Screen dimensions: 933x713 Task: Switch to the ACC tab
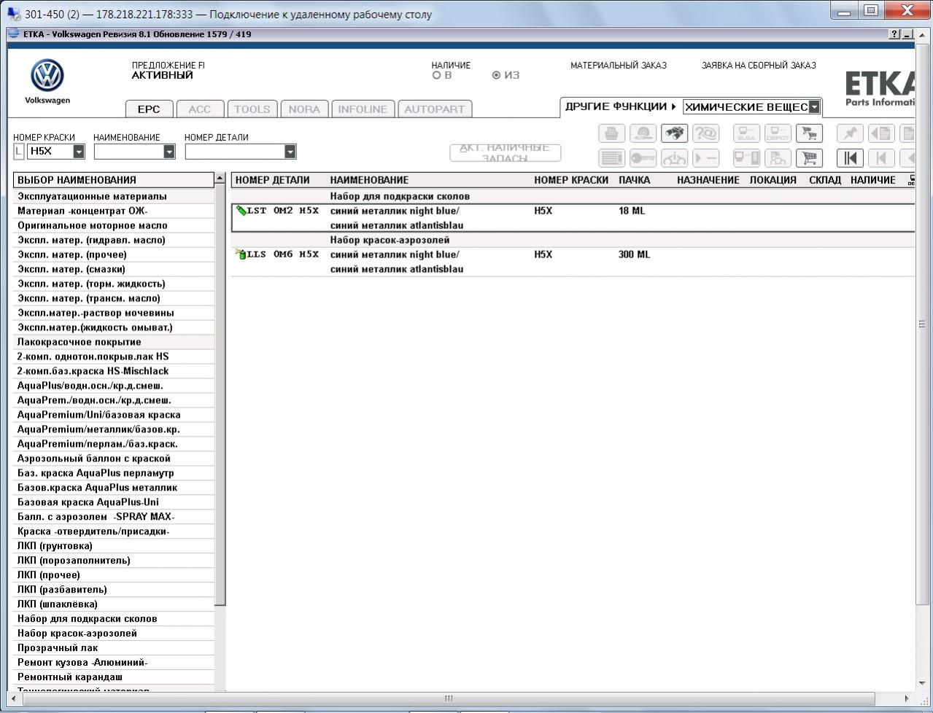click(x=200, y=109)
